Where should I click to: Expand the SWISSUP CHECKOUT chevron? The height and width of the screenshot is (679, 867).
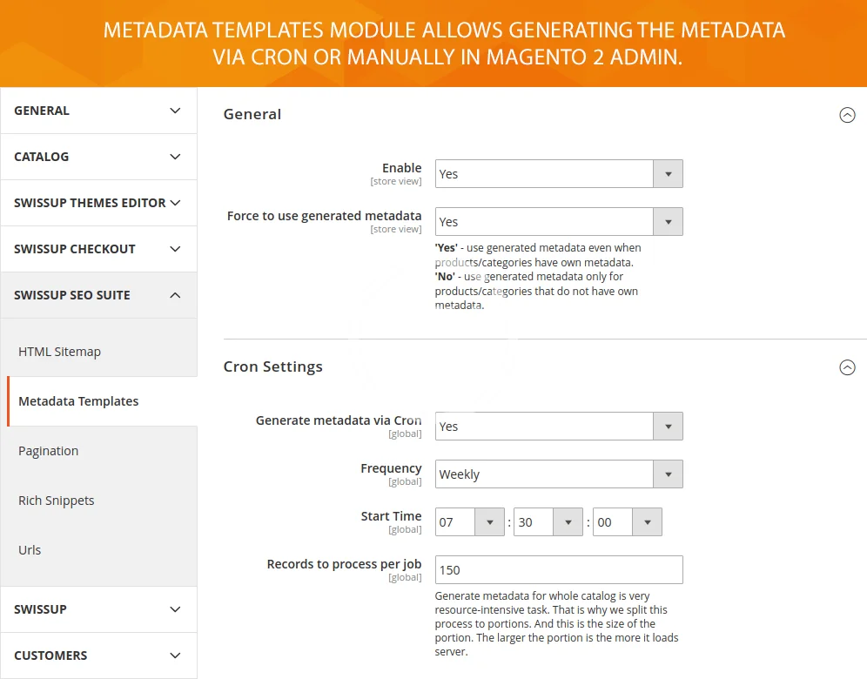click(x=175, y=249)
